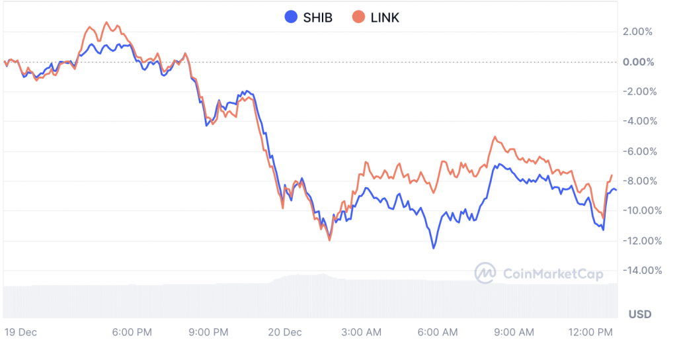
Task: Toggle the LINK series orange dot
Action: click(359, 17)
